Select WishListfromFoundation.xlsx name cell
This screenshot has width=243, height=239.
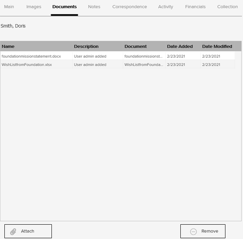pyautogui.click(x=36, y=65)
